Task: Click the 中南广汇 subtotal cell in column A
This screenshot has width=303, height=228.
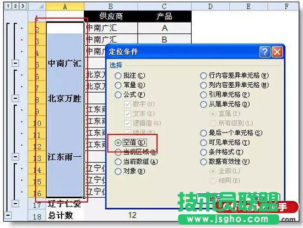Action: [x=65, y=63]
